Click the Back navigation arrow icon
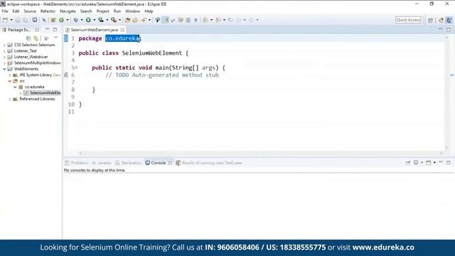Viewport: 455px width, 256px height. [x=239, y=20]
